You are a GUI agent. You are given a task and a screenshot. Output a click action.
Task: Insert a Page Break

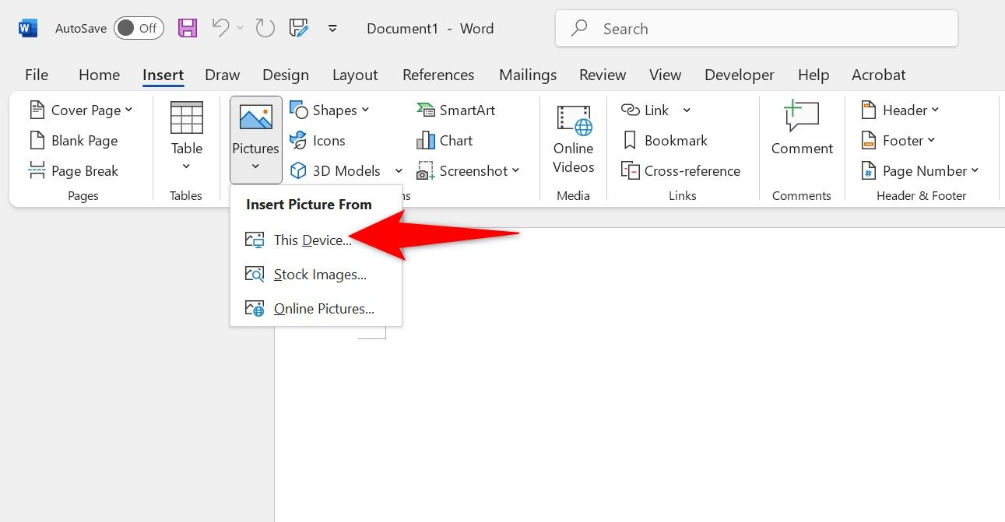pyautogui.click(x=74, y=170)
